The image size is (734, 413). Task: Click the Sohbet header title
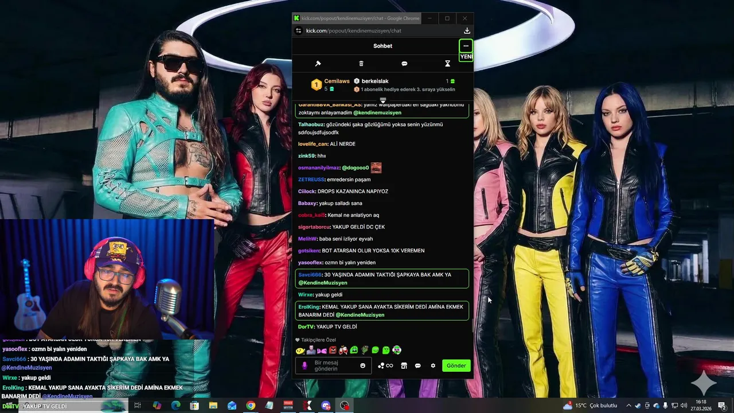click(382, 46)
